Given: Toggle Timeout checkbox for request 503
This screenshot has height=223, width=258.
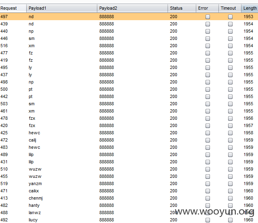Looking at the screenshot, I should coord(231,104).
